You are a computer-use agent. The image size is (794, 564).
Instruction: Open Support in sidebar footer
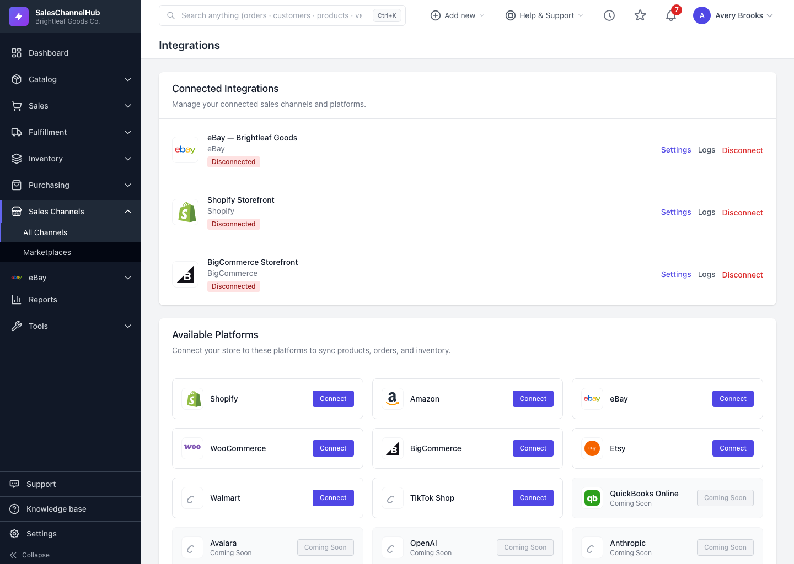coord(71,484)
